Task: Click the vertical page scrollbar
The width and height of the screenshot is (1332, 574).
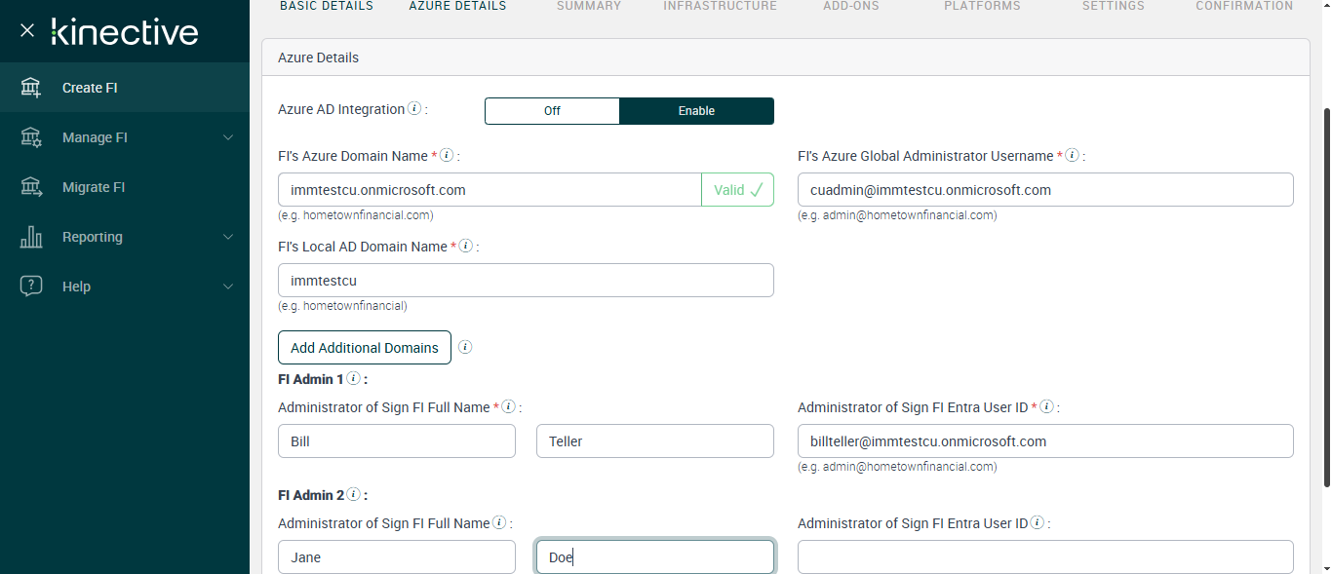Action: coord(1325,292)
